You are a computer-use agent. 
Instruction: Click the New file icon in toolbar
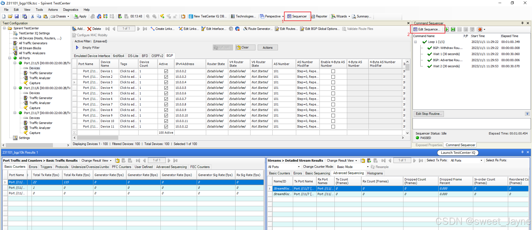[4, 16]
